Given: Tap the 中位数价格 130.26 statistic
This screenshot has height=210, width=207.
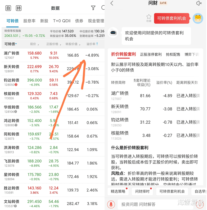Looking at the screenshot, I should pyautogui.click(x=92, y=31).
